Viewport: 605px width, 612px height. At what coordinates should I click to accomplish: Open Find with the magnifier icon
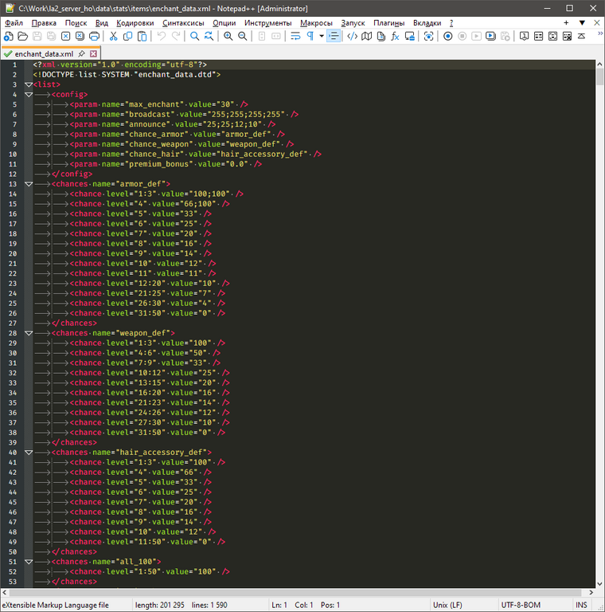[194, 37]
